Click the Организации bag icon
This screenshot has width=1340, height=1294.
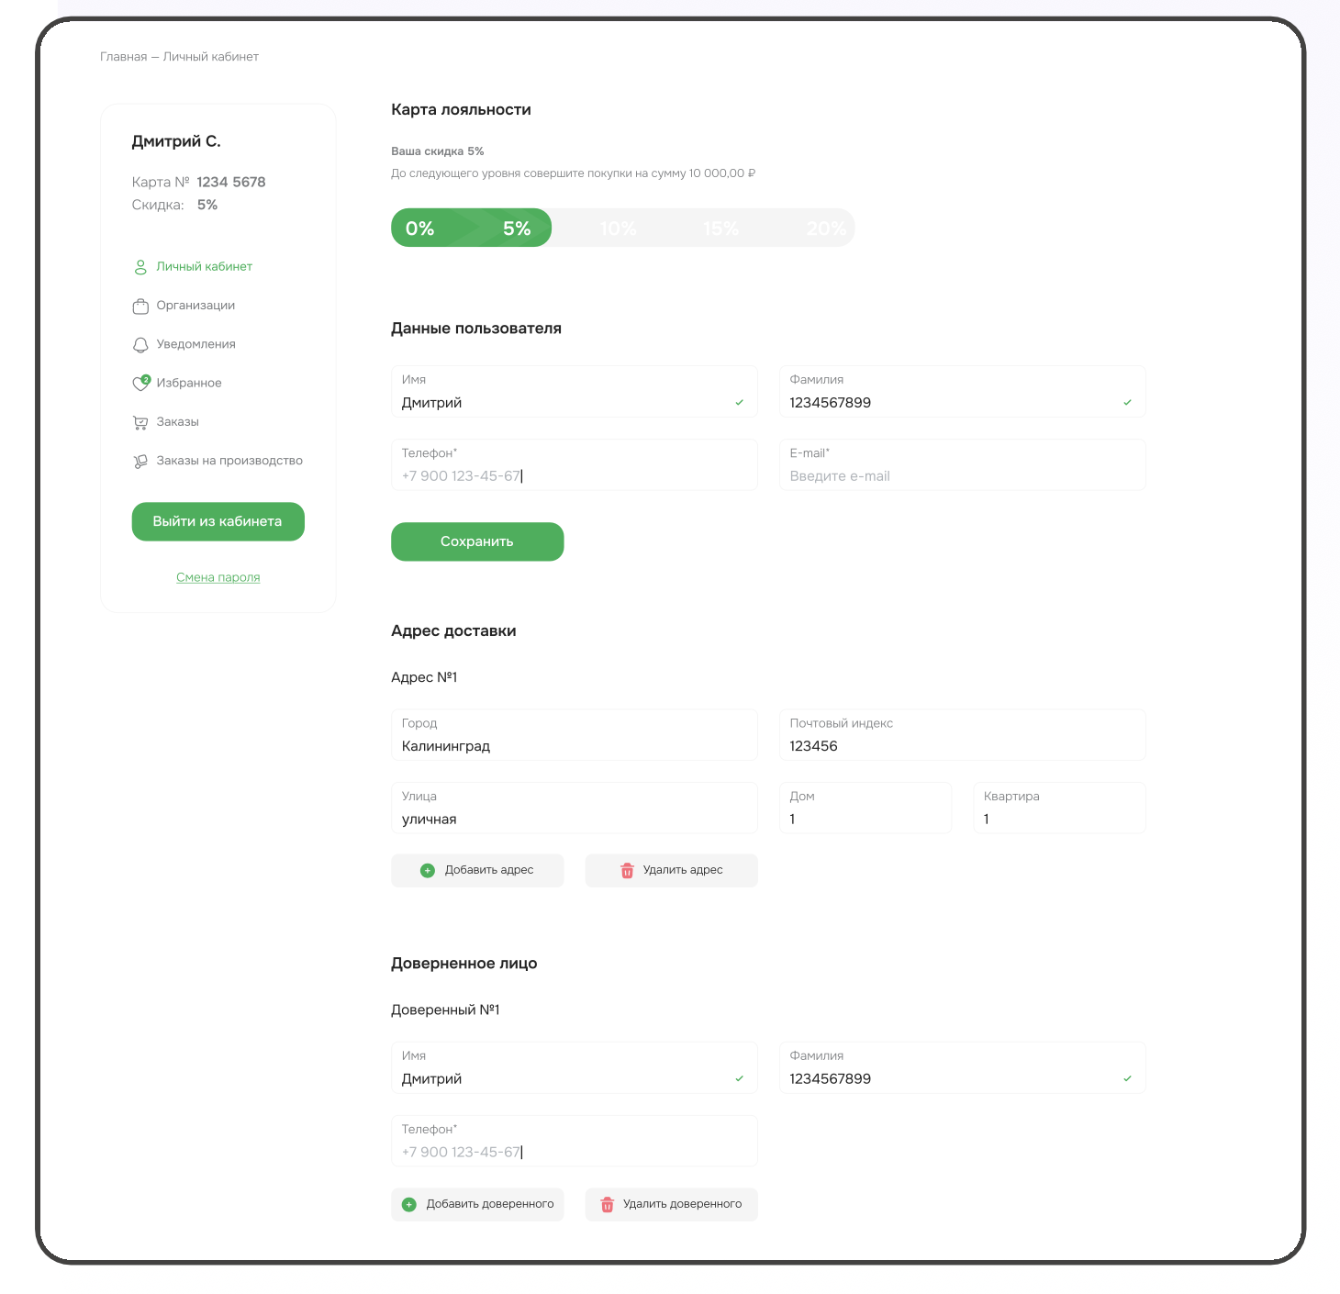(x=140, y=306)
